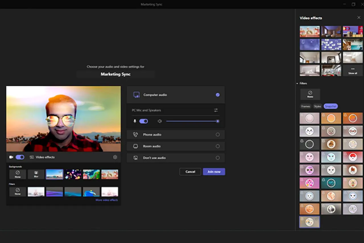
Task: Select None under Filters in the Video effects panel
Action: (310, 94)
